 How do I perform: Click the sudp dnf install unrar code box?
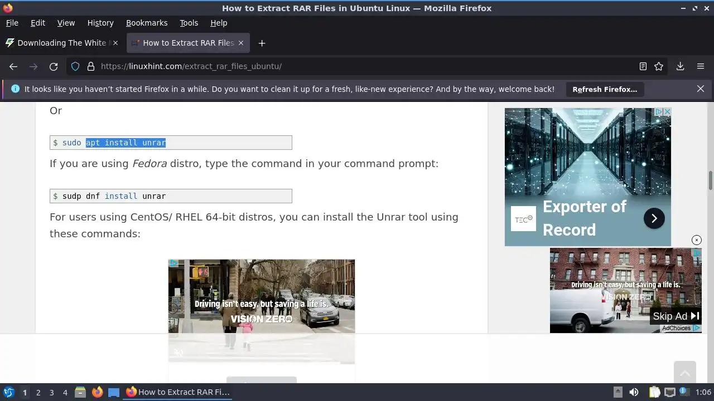click(171, 196)
